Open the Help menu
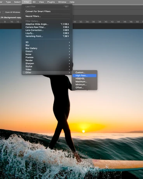The image size is (143, 179). tap(72, 2)
